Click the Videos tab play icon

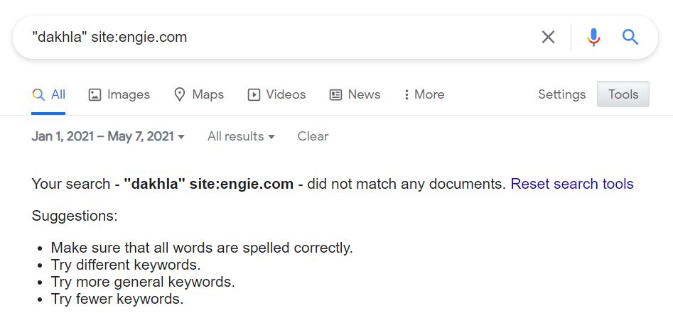[254, 95]
